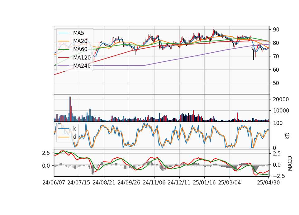Click the 25/03/04 date axis label
The image size is (299, 215).
[x=230, y=183]
